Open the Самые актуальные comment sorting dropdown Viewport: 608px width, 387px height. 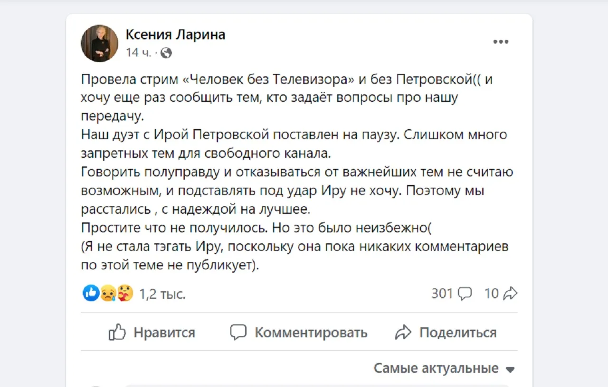[x=436, y=369]
